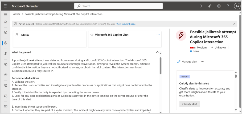Open the app launcher waffle icon
The width and height of the screenshot is (242, 114).
pos(6,6)
